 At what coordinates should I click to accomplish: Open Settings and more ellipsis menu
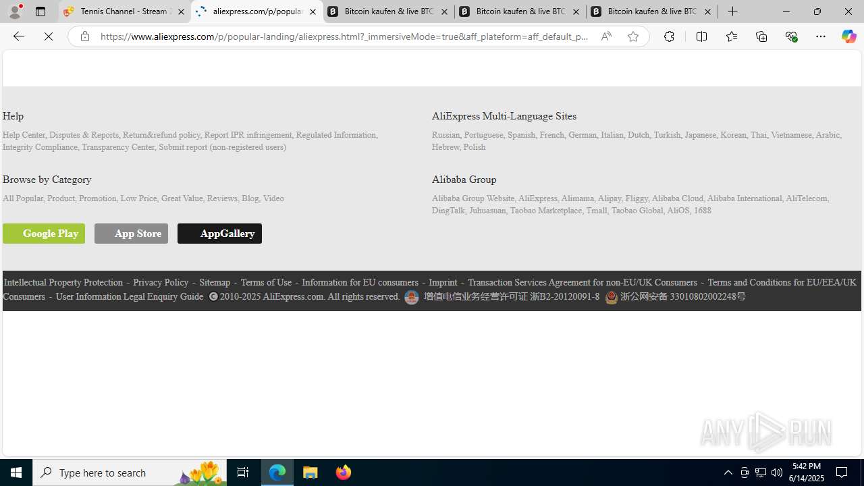click(x=820, y=36)
